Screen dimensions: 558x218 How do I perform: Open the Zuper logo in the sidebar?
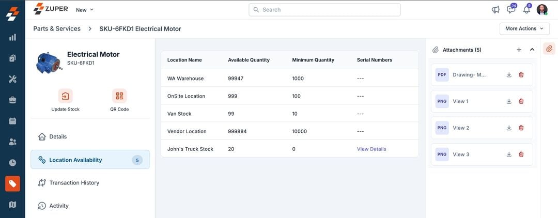(12, 14)
